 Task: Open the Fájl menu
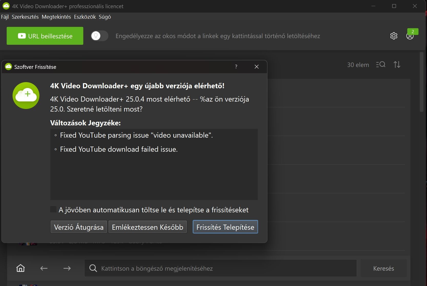coord(5,17)
